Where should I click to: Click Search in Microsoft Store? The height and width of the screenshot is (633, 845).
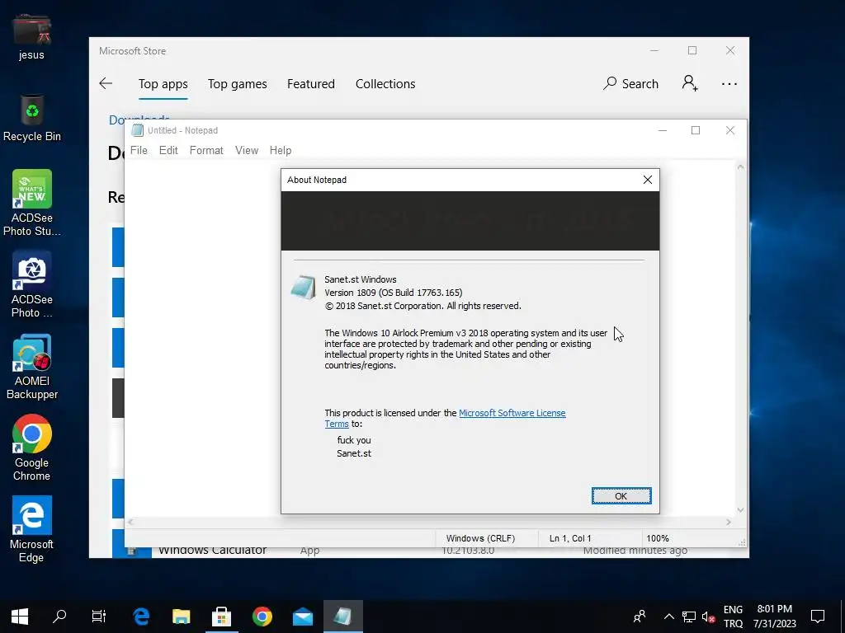(x=630, y=84)
